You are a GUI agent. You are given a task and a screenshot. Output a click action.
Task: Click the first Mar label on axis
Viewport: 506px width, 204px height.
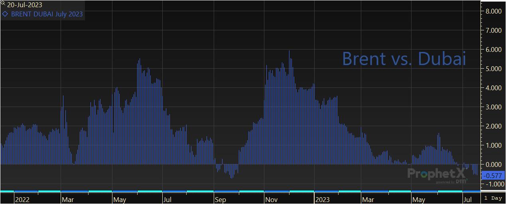(x=68, y=199)
